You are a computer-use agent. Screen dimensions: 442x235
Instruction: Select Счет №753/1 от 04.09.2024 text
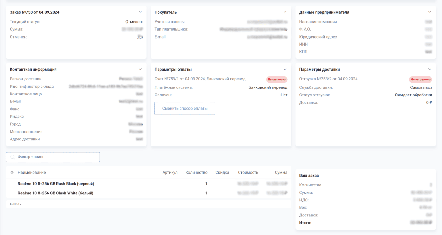(200, 79)
